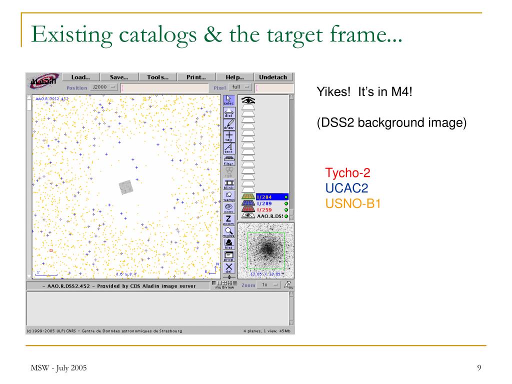Click the console area vertical scrollbar
This screenshot has height=384, width=512.
coord(291,308)
